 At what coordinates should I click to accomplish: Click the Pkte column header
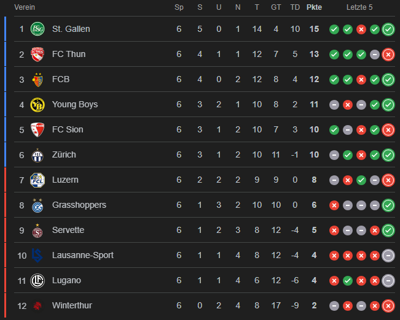314,7
